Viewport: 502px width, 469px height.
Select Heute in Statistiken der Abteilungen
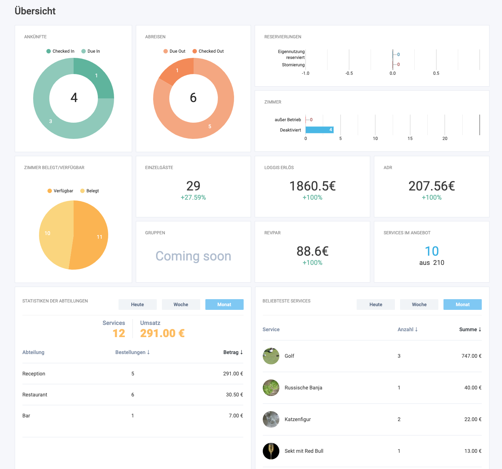138,304
